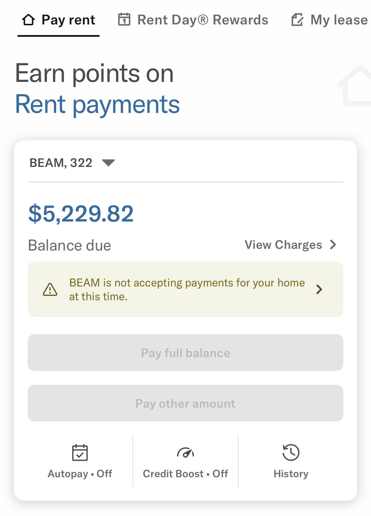This screenshot has height=516, width=371.
Task: Select the Pay rent tab
Action: point(59,20)
